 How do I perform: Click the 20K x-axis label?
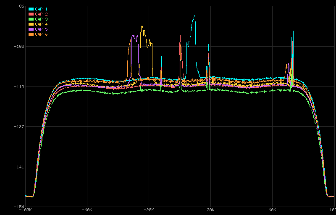tap(211, 210)
